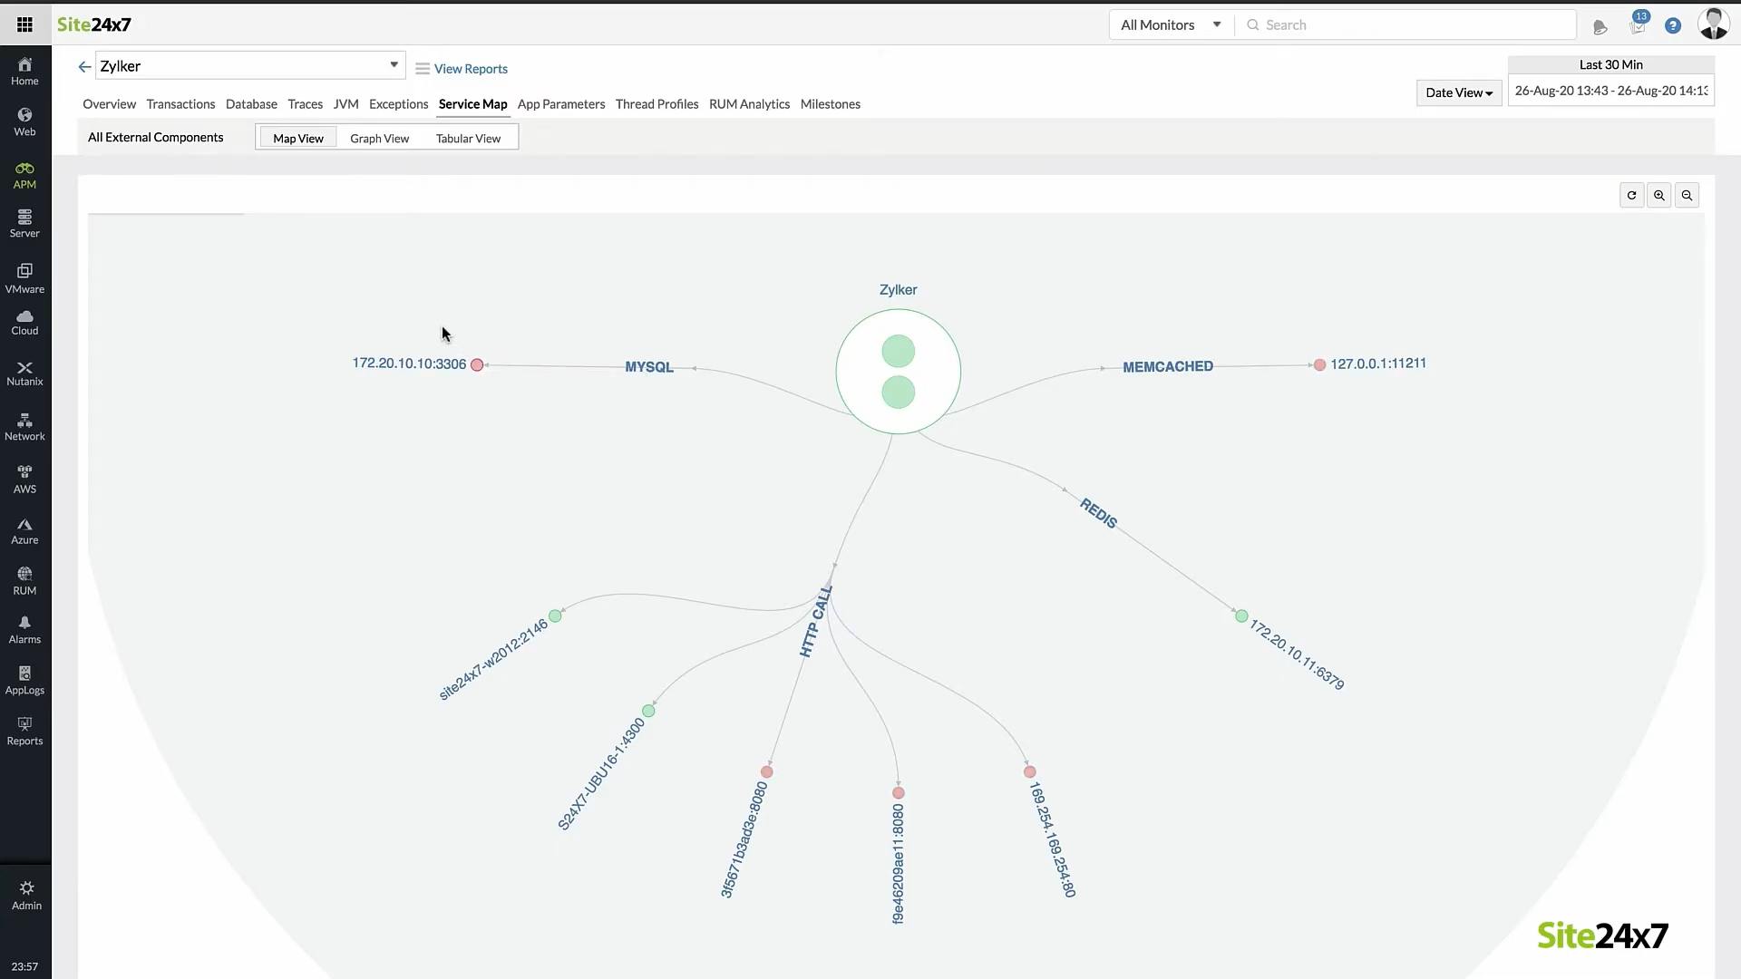
Task: Focus the Search input field
Action: point(1405,24)
